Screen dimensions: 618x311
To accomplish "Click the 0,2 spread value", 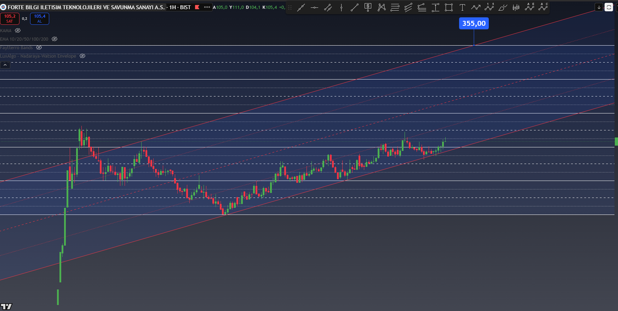I will pos(25,19).
